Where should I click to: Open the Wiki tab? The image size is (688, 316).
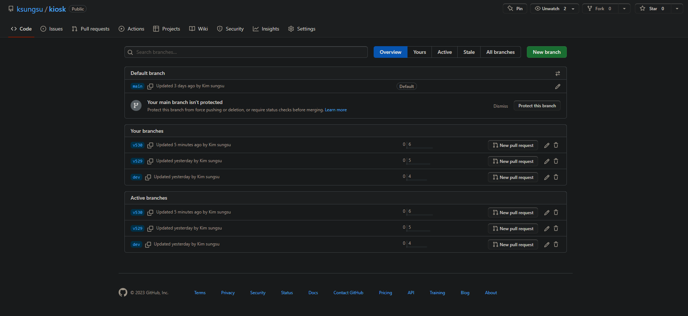[x=199, y=29]
